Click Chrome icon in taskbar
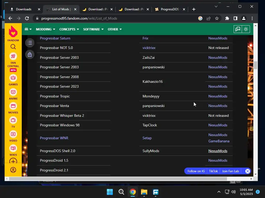This screenshot has width=265, height=198. coord(133,192)
